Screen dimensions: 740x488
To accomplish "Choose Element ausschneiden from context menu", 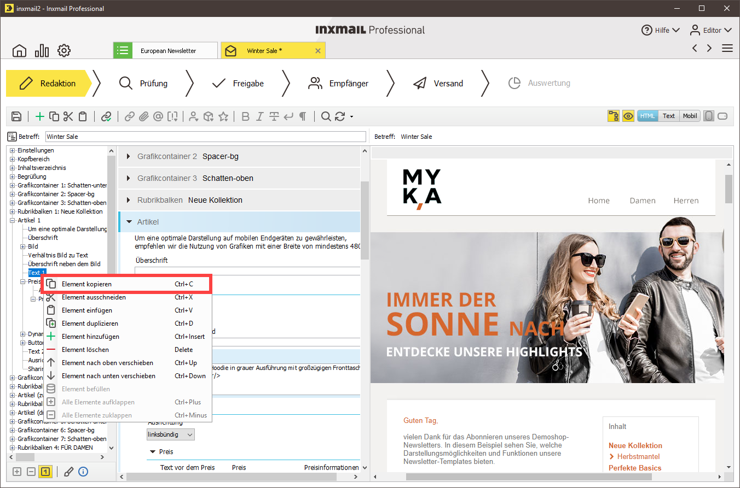I will (x=126, y=297).
